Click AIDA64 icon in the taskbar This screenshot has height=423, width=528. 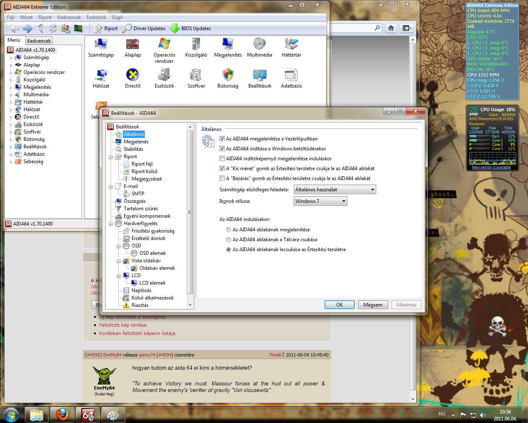[88, 414]
